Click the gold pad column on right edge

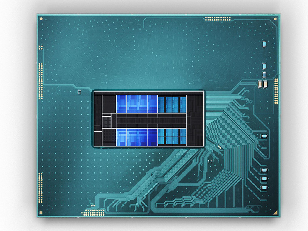[x=276, y=92]
